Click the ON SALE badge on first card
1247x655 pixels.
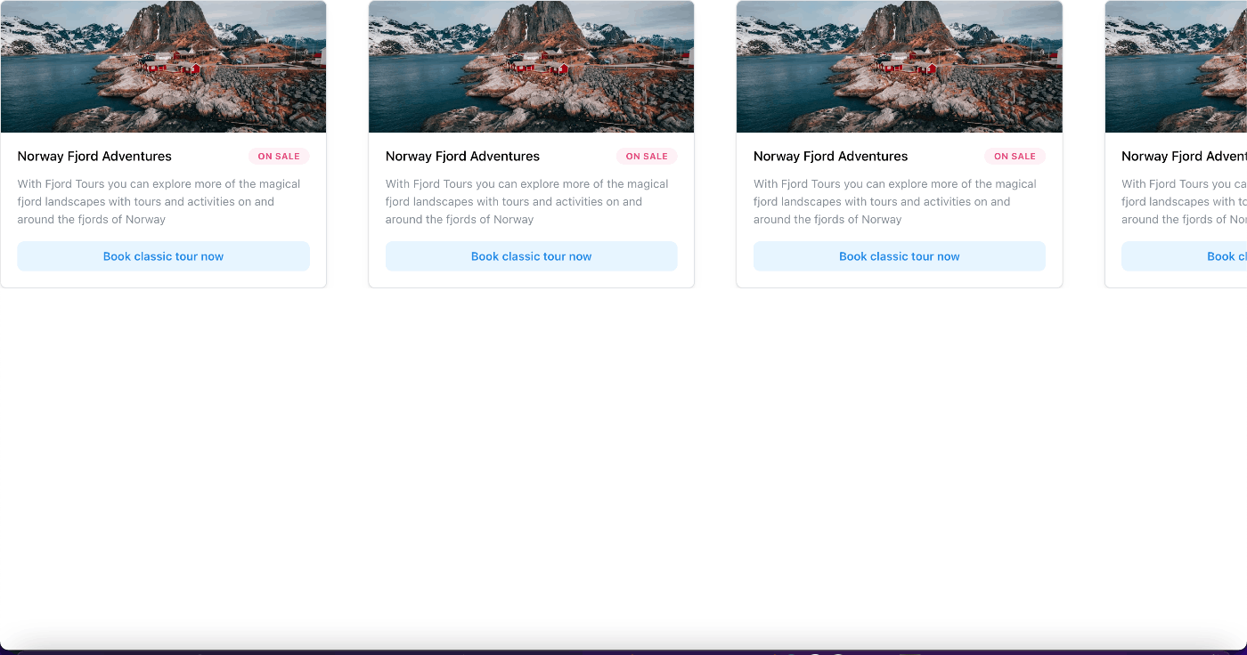[x=279, y=157]
